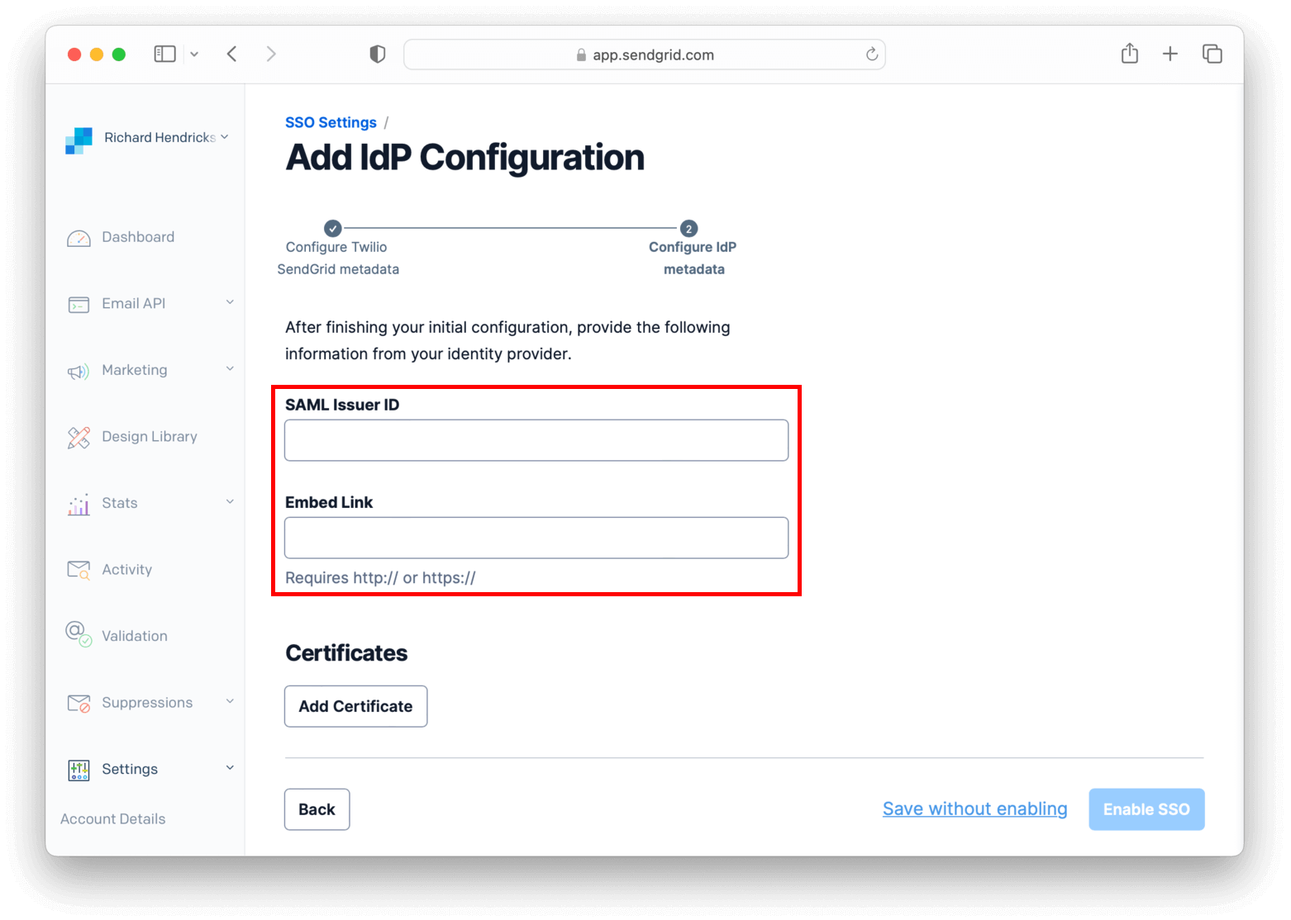
Task: Click the Add Certificate button
Action: pyautogui.click(x=355, y=706)
